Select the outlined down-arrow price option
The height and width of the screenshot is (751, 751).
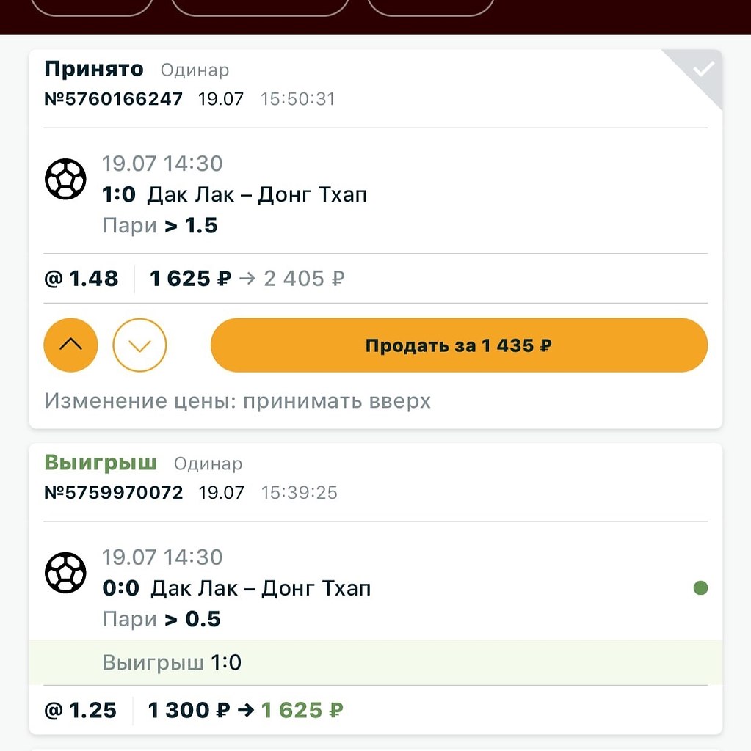139,345
